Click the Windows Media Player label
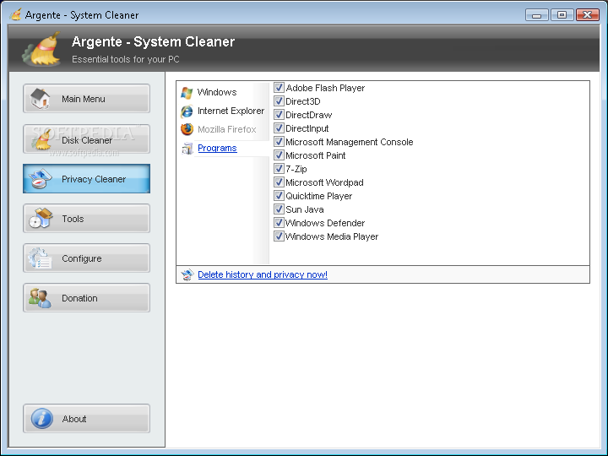This screenshot has width=608, height=456. tap(332, 236)
